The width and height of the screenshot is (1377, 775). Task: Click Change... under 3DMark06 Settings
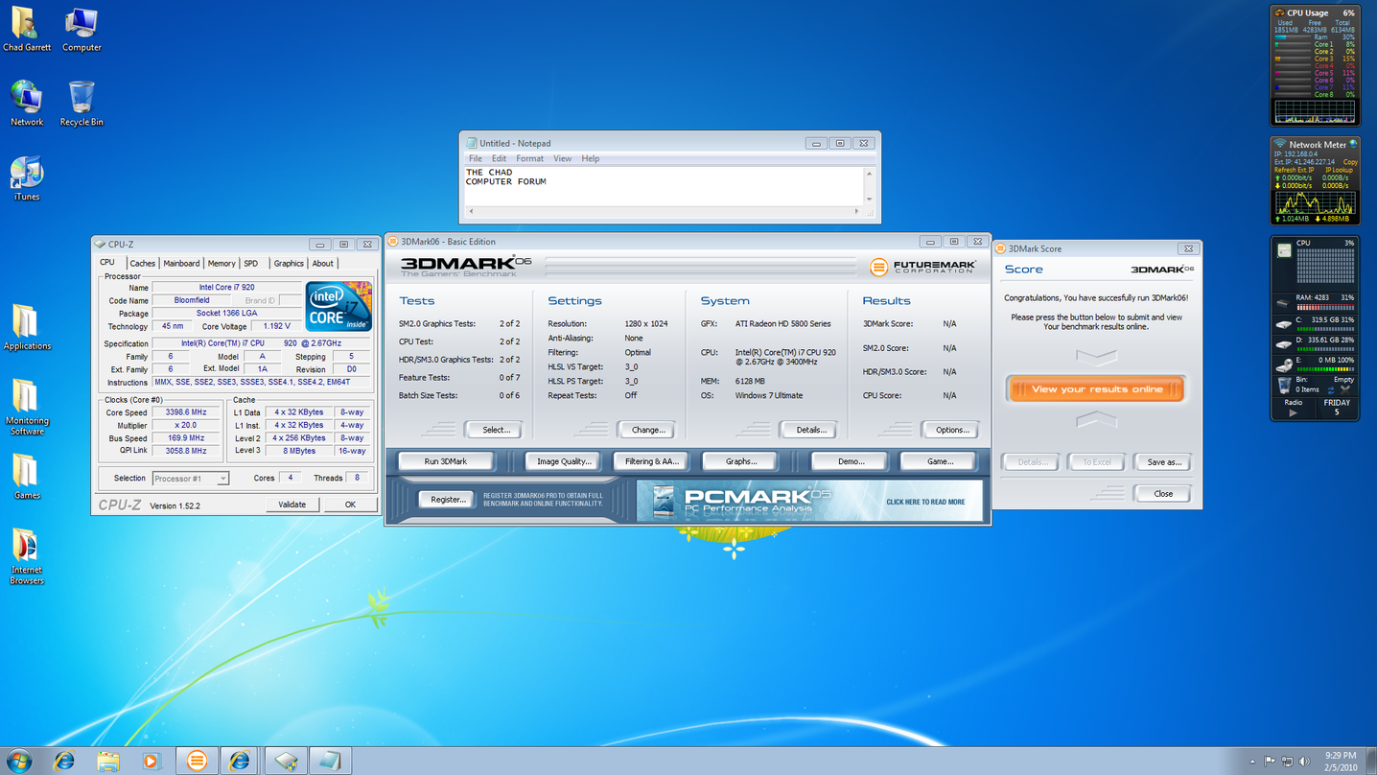click(647, 430)
